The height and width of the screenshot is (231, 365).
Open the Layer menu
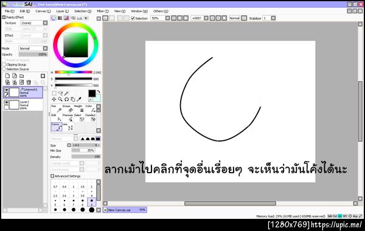coord(63,11)
